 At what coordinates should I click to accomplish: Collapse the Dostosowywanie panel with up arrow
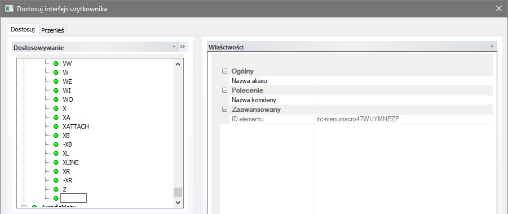(x=174, y=47)
